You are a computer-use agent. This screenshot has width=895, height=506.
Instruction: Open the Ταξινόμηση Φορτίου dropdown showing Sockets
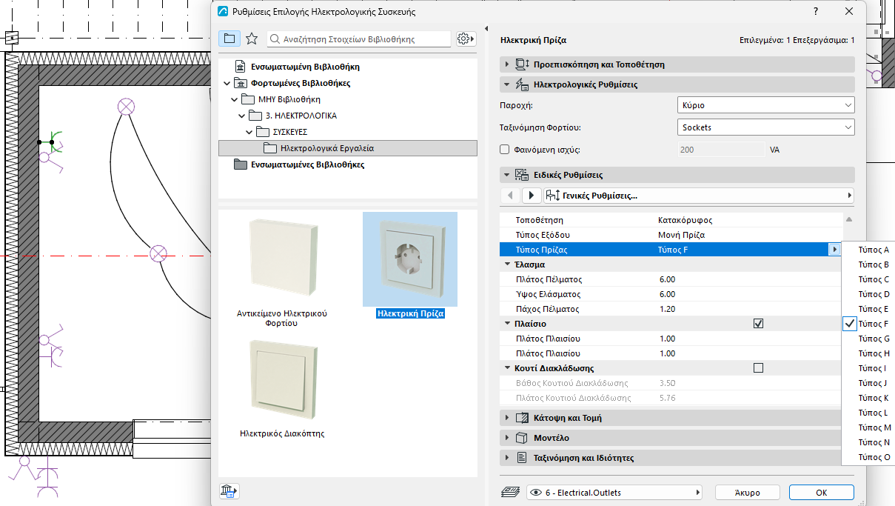[766, 127]
